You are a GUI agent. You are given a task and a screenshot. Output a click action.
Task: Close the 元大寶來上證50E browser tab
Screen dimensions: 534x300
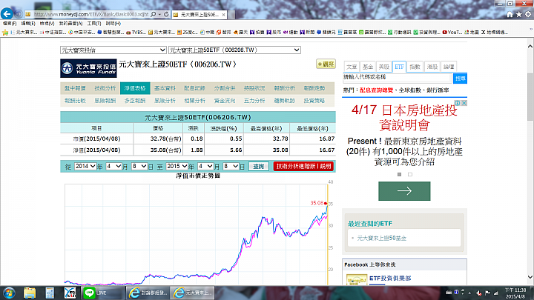[x=223, y=15]
